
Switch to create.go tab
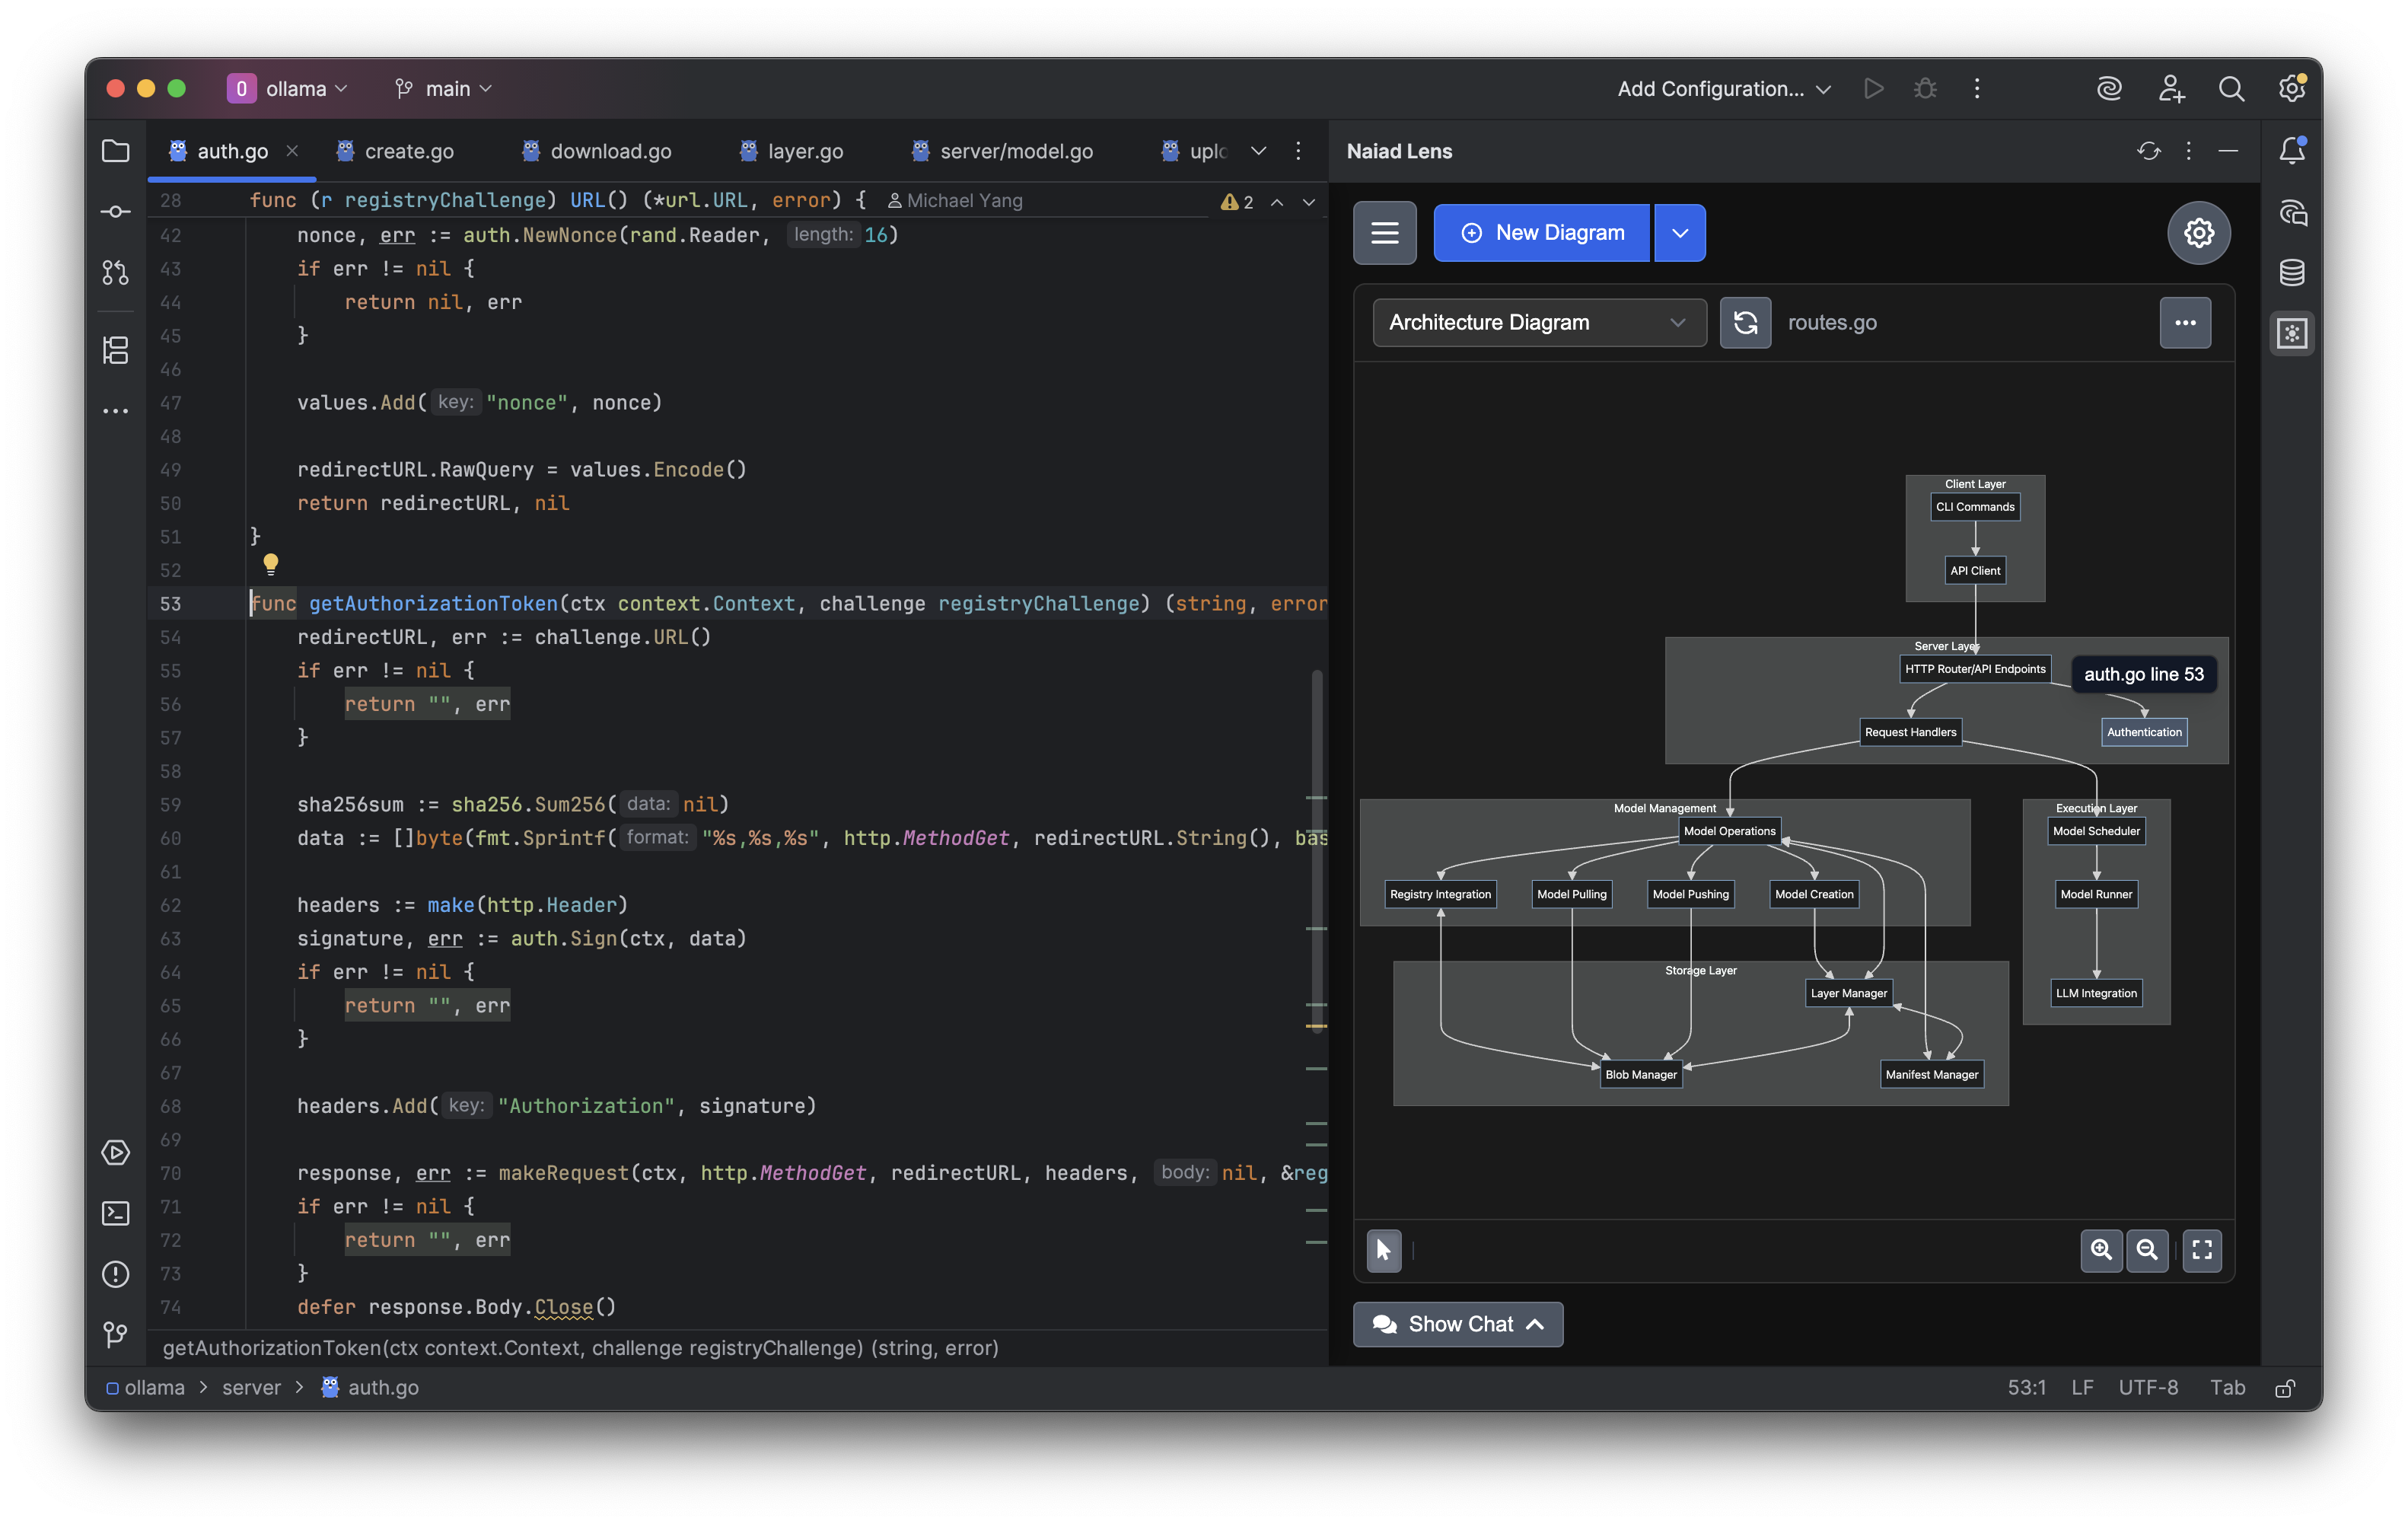click(396, 151)
